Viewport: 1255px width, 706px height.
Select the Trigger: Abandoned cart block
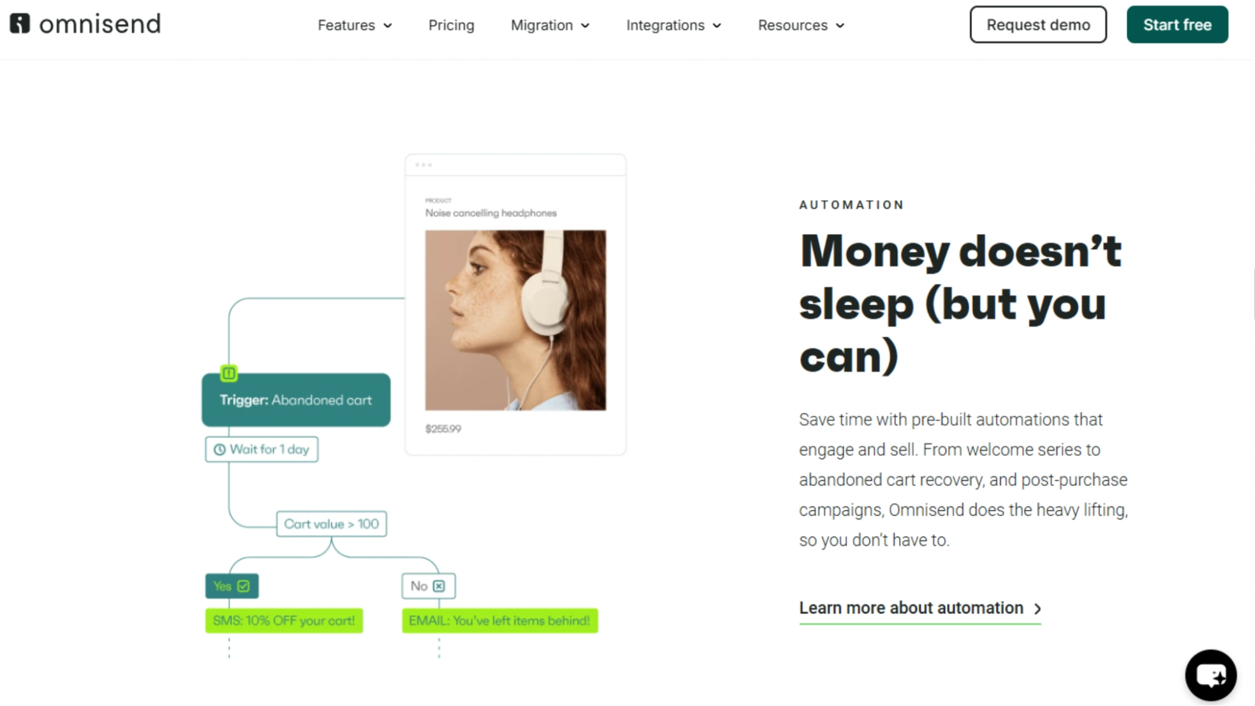pyautogui.click(x=296, y=400)
